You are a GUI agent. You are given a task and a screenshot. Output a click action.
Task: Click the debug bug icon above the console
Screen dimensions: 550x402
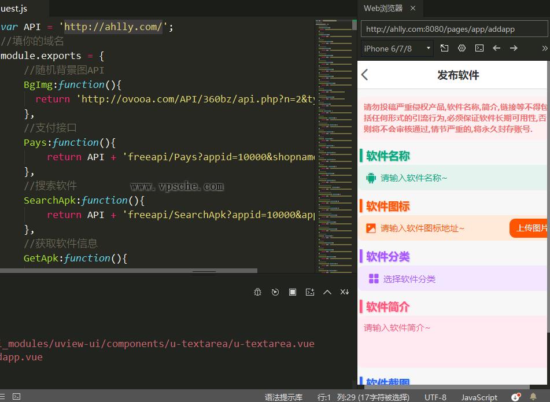[x=257, y=292]
